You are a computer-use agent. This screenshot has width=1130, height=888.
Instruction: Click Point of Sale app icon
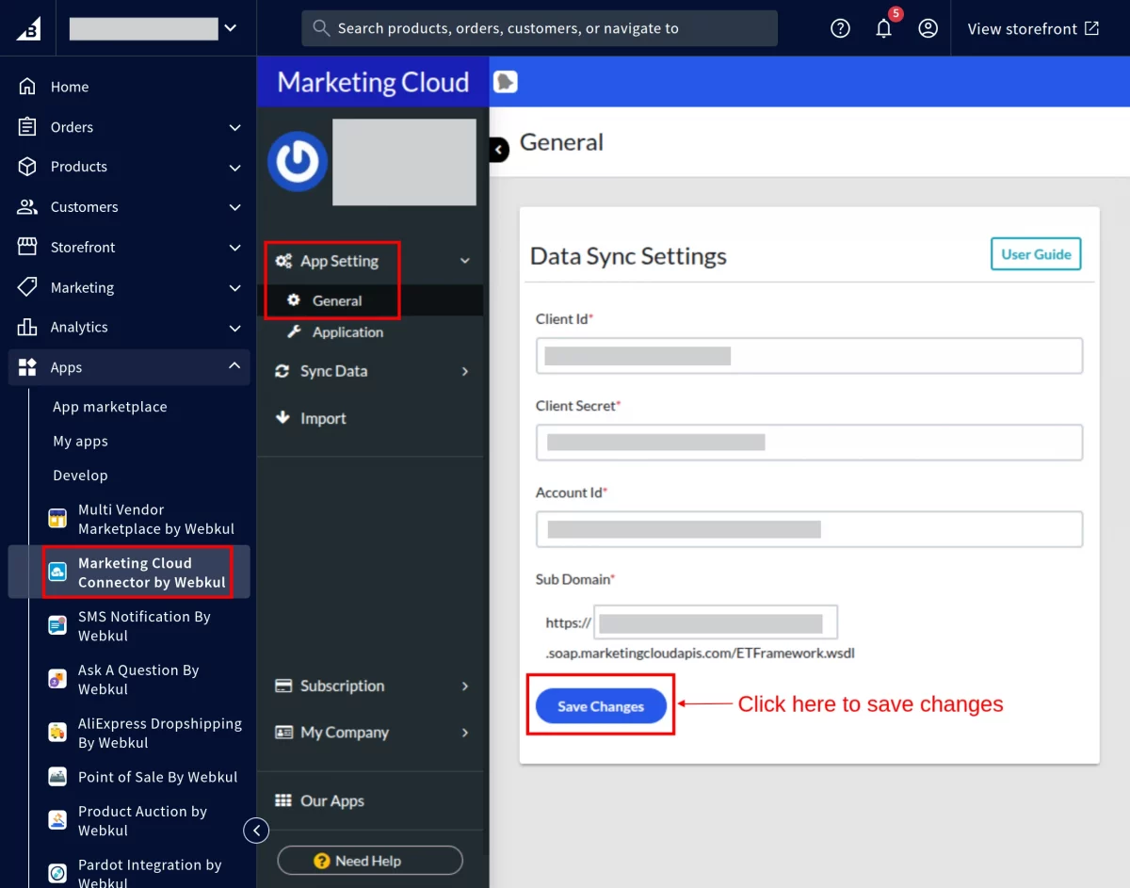coord(58,777)
